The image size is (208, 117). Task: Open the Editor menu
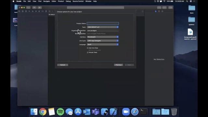pos(54,1)
